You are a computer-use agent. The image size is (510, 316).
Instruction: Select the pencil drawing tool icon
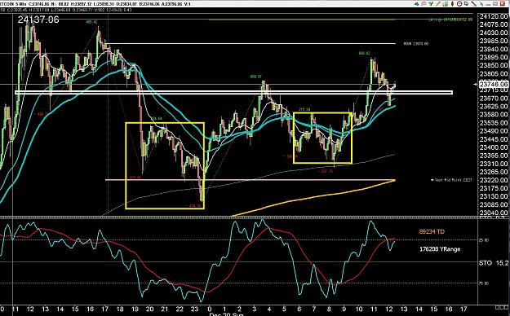click(438, 4)
